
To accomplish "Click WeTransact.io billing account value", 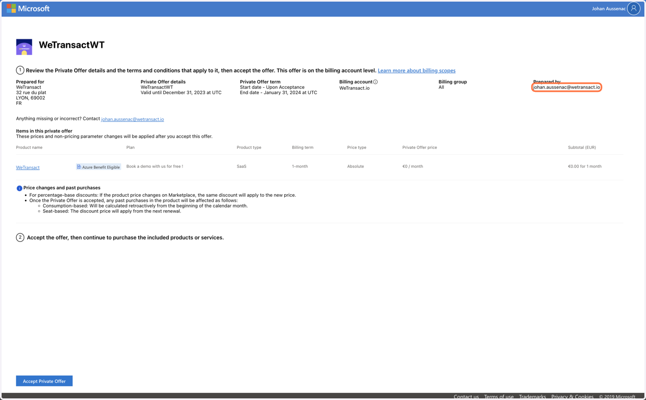I will (354, 88).
